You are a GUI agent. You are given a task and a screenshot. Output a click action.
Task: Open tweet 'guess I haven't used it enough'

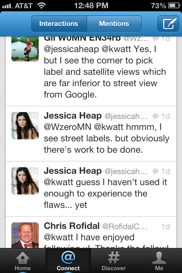click(91, 189)
